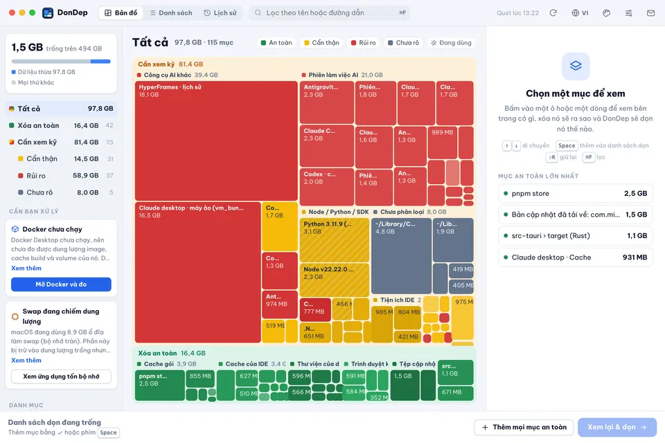The image size is (665, 443).
Task: Switch to the Danh sách tab
Action: pos(171,12)
